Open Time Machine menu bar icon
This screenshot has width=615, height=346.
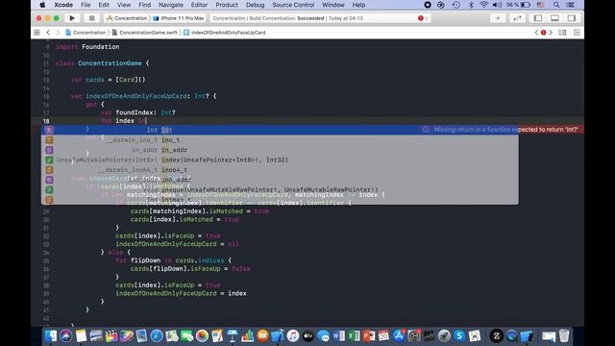455,5
